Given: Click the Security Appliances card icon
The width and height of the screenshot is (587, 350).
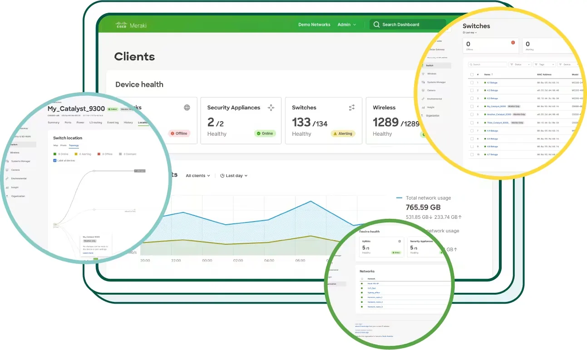Looking at the screenshot, I should pos(271,108).
